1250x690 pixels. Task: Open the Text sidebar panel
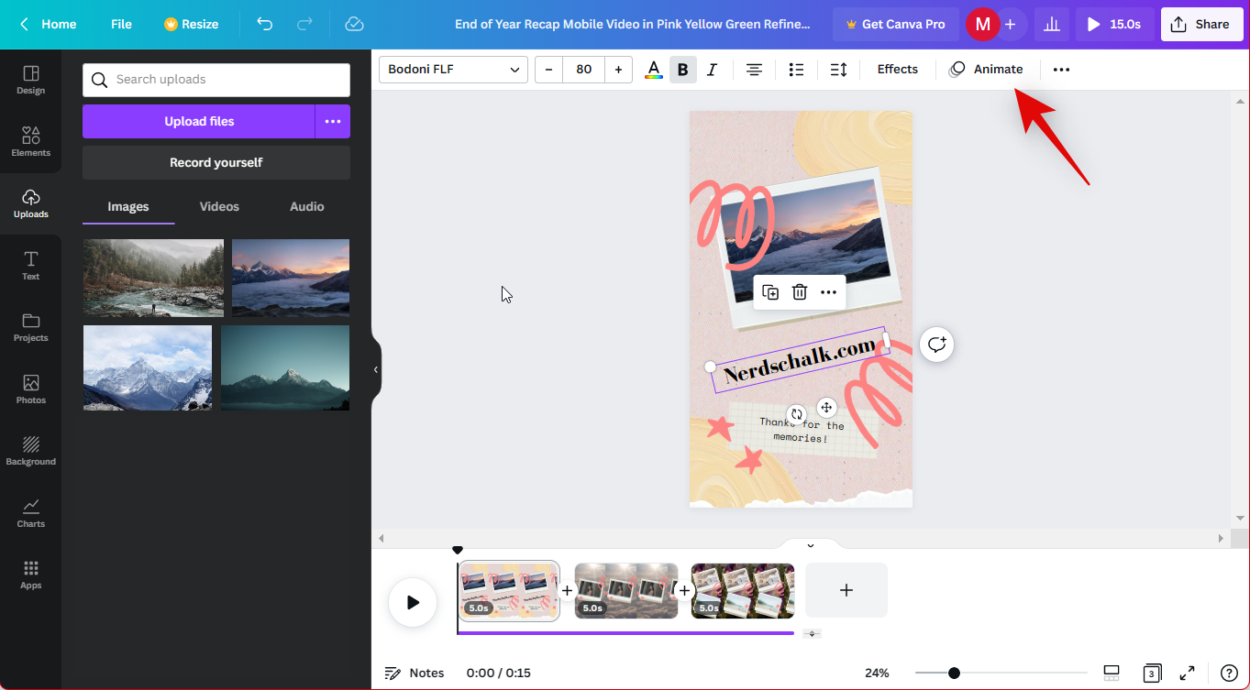(30, 265)
